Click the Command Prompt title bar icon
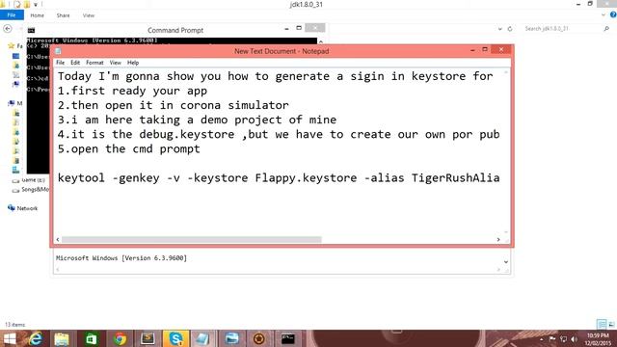The image size is (617, 347). (x=31, y=30)
